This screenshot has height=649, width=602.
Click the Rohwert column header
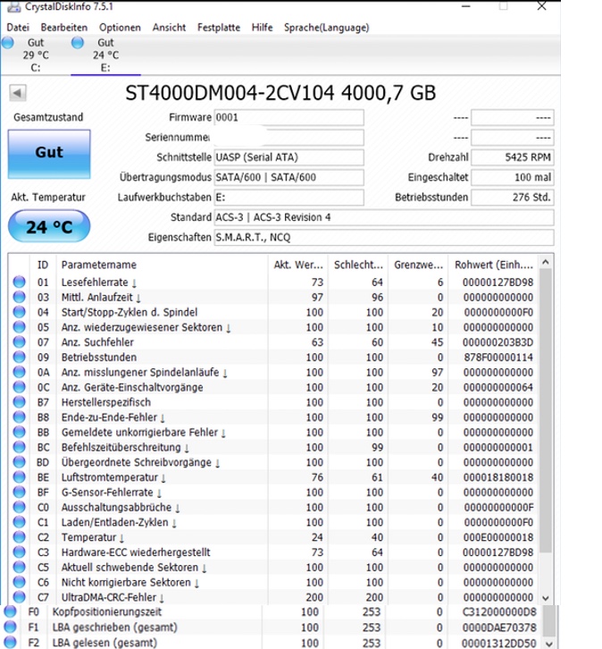(x=494, y=265)
